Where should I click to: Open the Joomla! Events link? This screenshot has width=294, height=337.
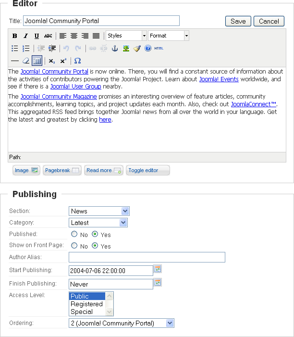pyautogui.click(x=219, y=79)
